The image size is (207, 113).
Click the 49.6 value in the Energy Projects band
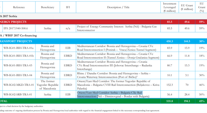tap(187, 22)
